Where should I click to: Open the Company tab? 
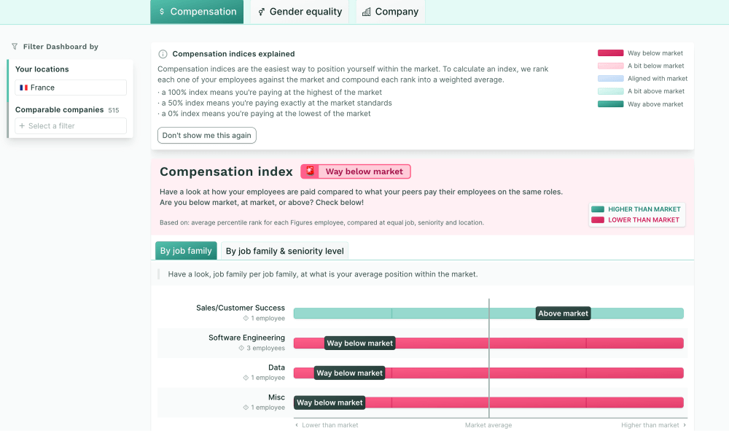pos(390,12)
